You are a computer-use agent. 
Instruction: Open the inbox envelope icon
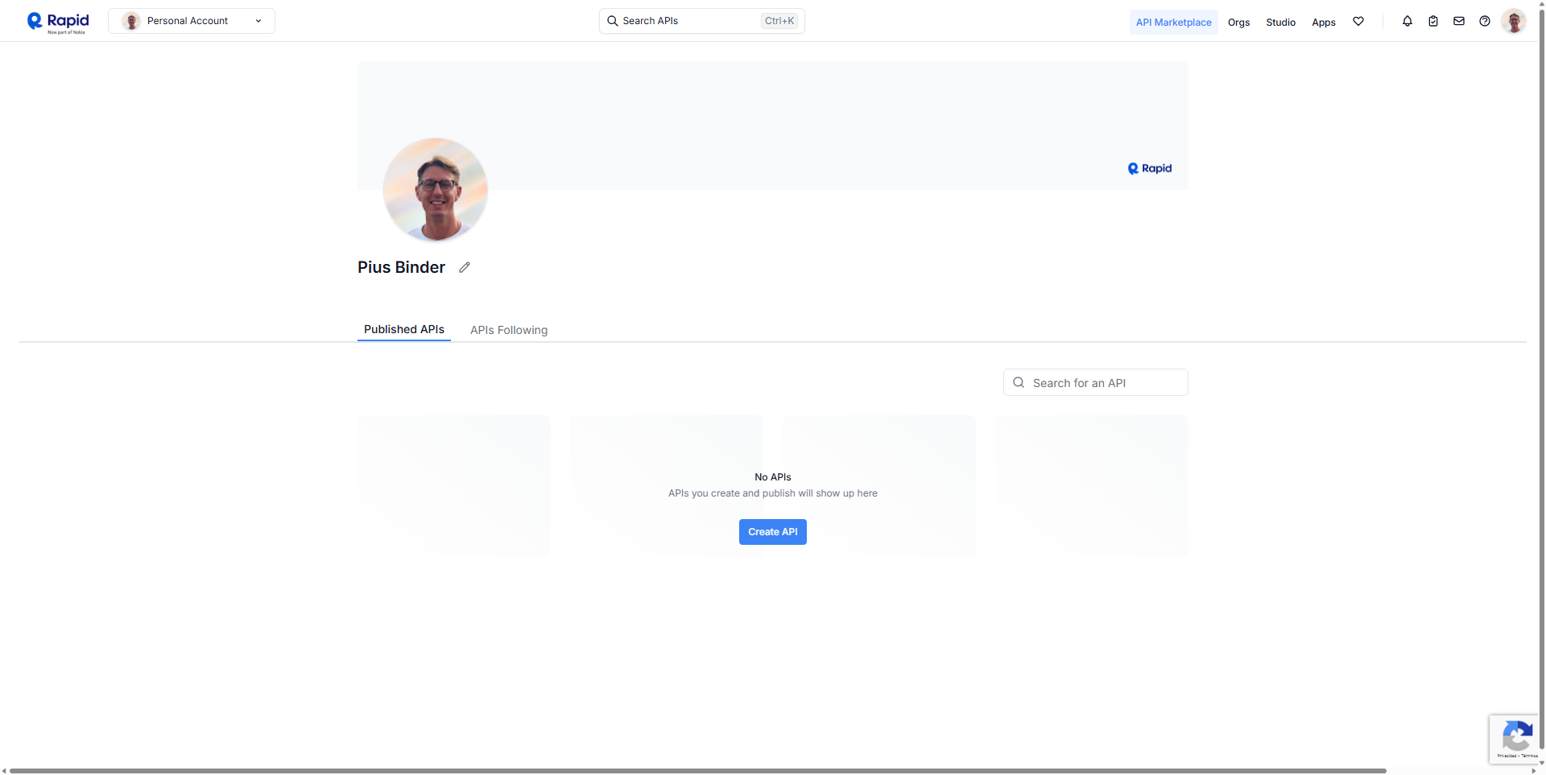pyautogui.click(x=1459, y=22)
